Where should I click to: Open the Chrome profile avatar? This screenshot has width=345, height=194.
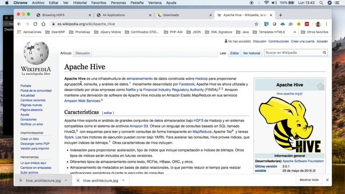coord(318,24)
